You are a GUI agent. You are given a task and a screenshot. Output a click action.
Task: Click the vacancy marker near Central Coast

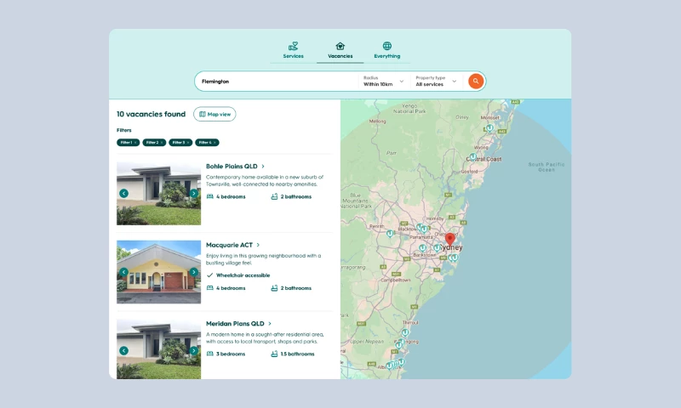tap(473, 156)
